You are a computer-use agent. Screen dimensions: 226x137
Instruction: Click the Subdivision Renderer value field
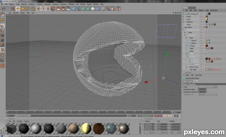click(202, 92)
